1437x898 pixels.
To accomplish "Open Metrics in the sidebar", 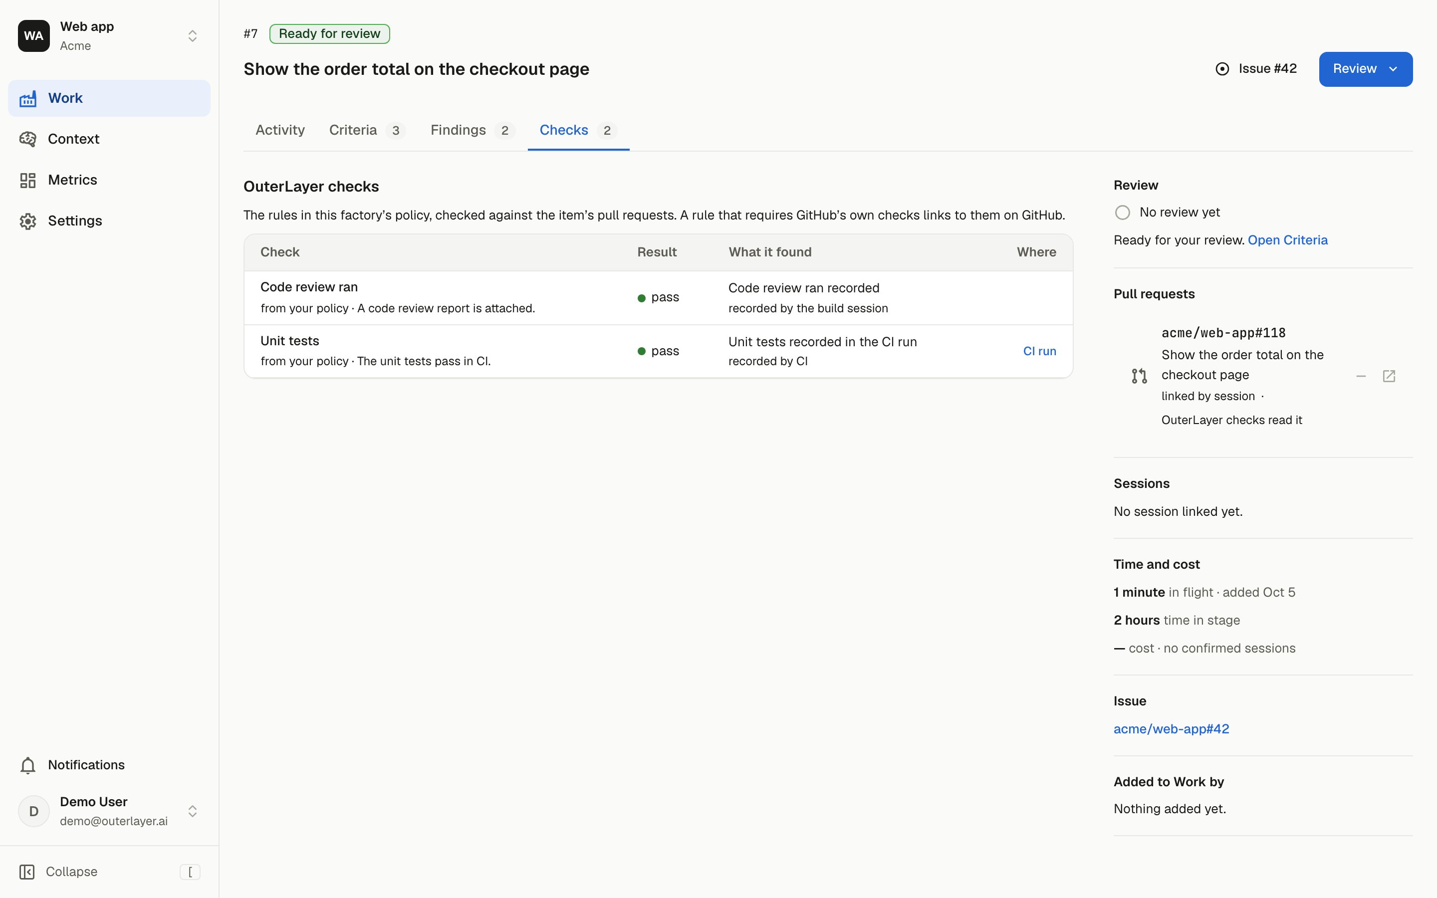I will coord(109,180).
